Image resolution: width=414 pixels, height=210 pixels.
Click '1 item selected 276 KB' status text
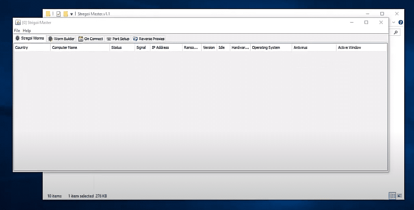pyautogui.click(x=87, y=196)
